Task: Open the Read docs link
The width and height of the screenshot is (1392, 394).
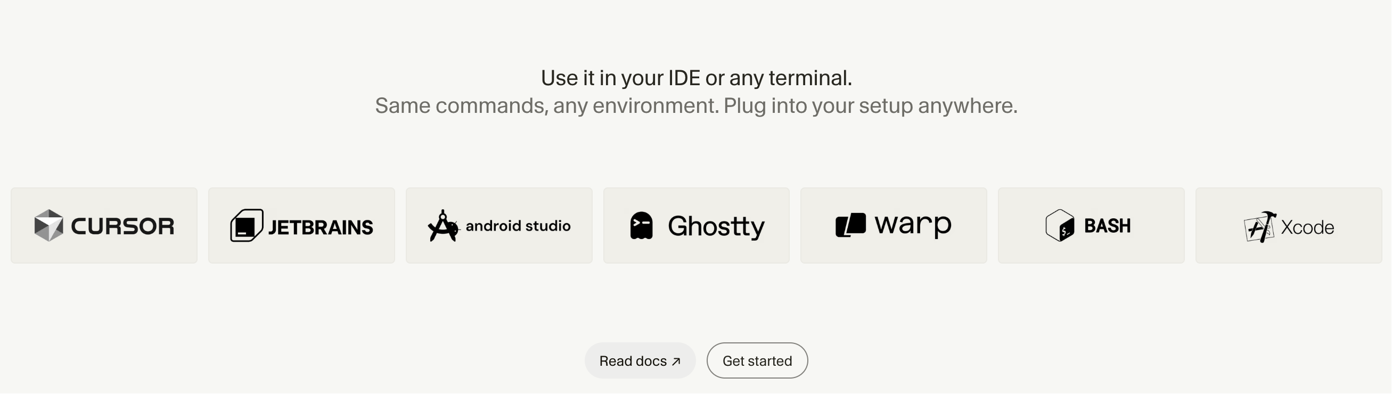Action: click(640, 360)
